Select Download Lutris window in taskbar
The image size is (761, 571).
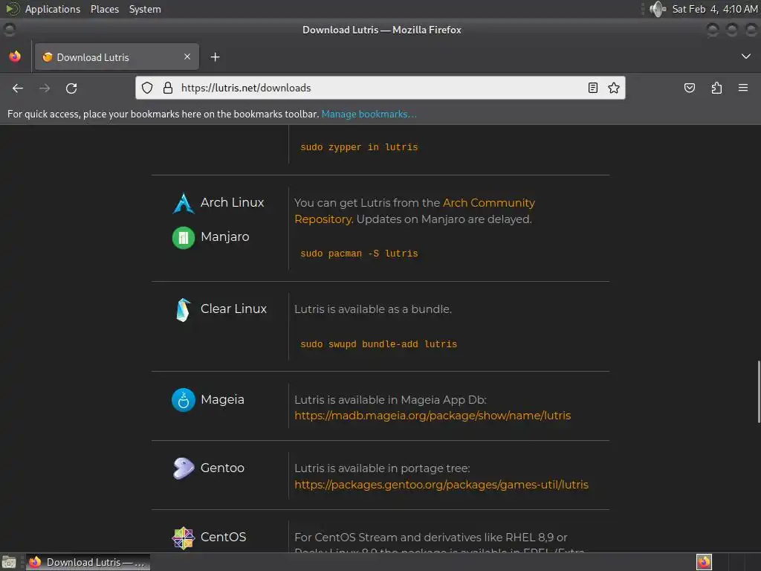click(88, 562)
